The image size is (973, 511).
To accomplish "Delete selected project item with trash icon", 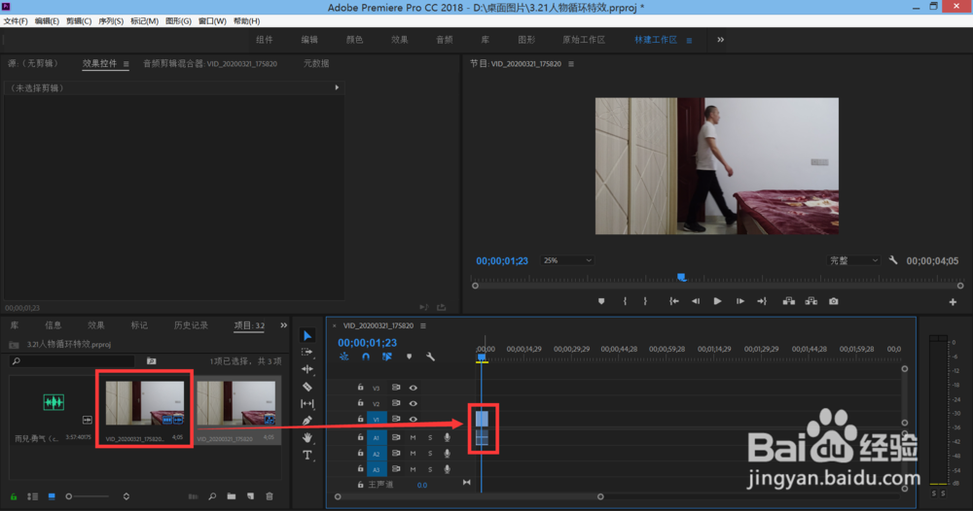I will point(270,496).
